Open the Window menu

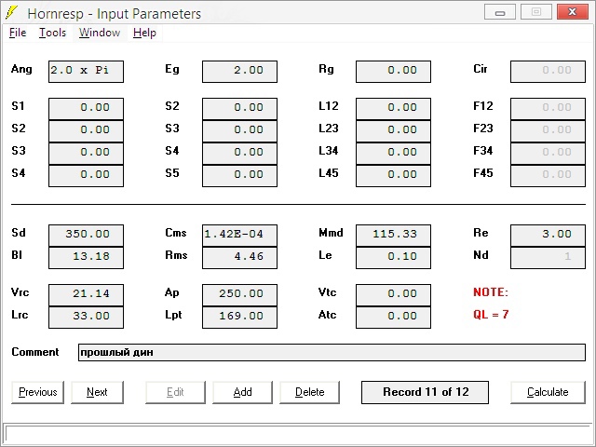pyautogui.click(x=100, y=33)
